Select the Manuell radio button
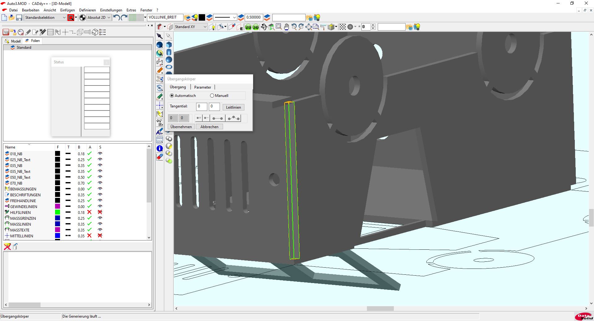The height and width of the screenshot is (321, 594). (212, 96)
